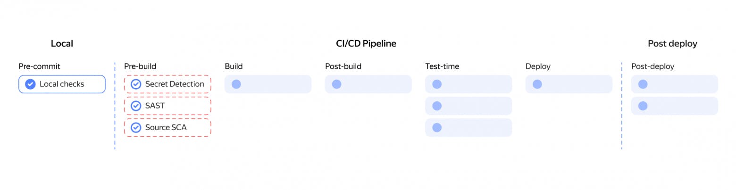Click the Local section heading
Viewport: 736px width, 190px height.
pyautogui.click(x=62, y=44)
